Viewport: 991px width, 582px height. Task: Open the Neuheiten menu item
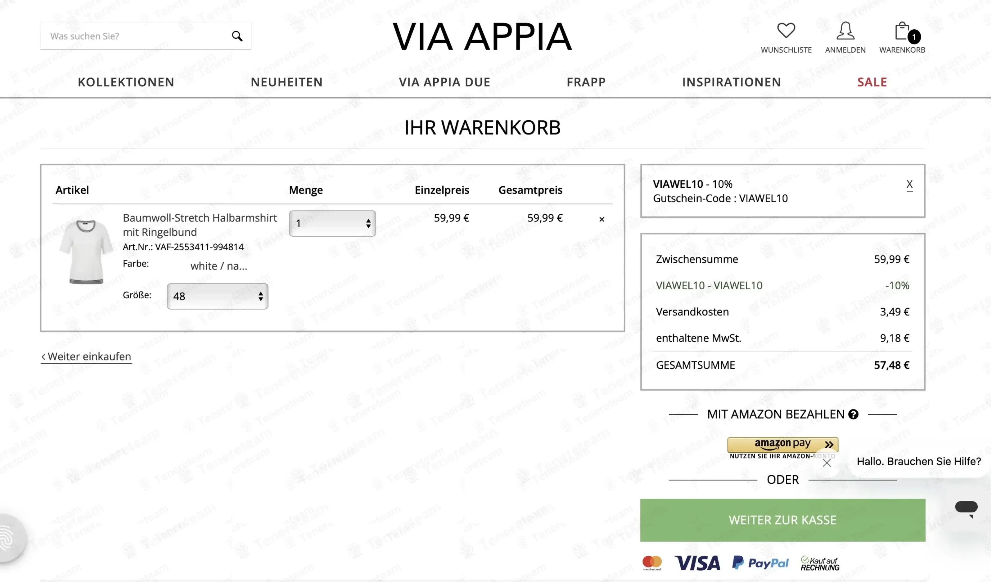(287, 82)
